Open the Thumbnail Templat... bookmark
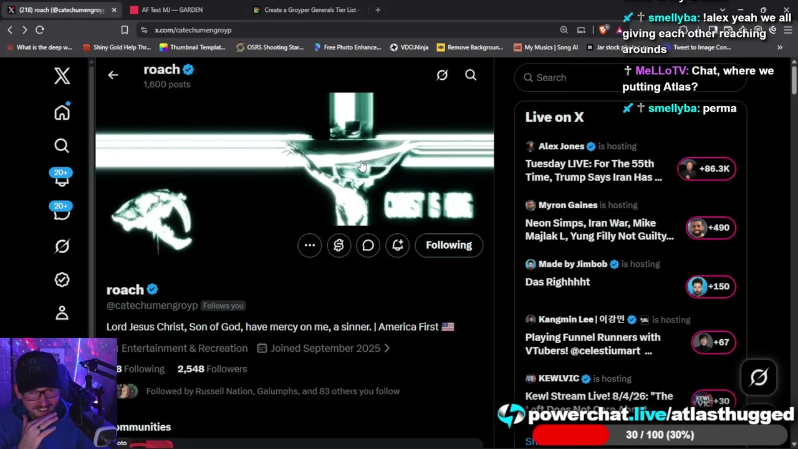 (193, 47)
